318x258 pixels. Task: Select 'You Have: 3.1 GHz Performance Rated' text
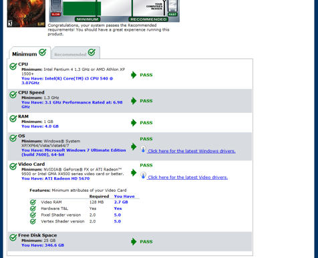72,104
